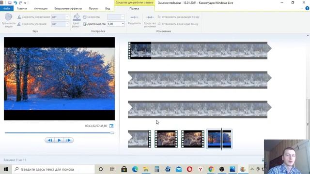Open Microsoft Store from taskbar
The width and height of the screenshot is (310, 174).
[x=124, y=169]
